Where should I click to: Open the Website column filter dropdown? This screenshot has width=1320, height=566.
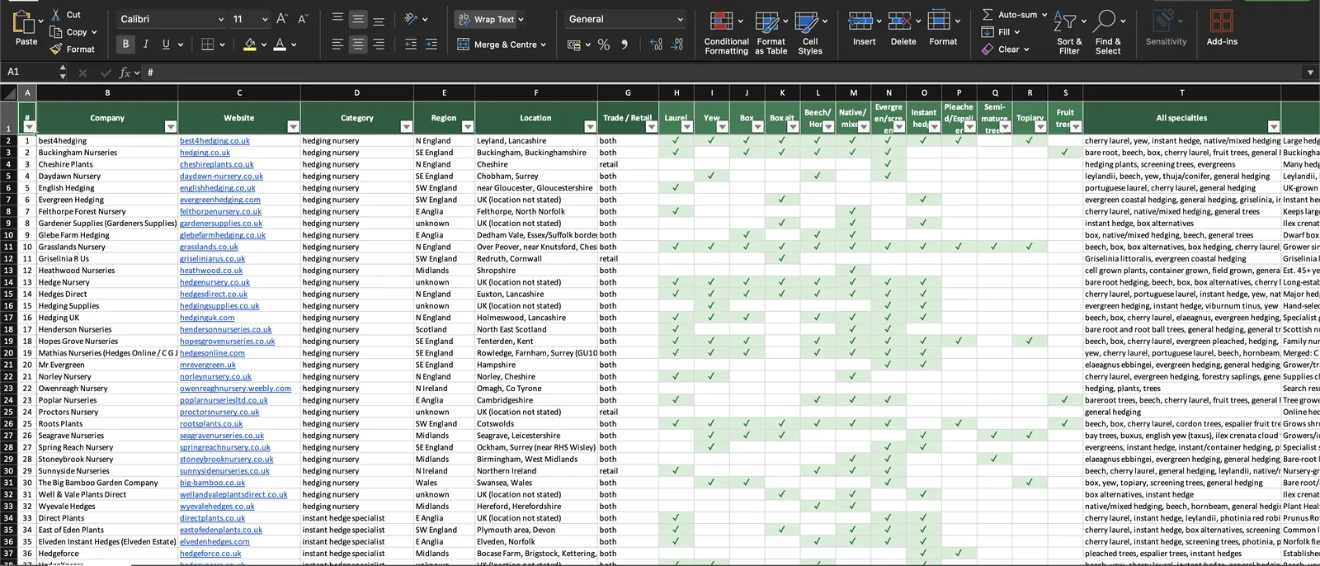(293, 126)
